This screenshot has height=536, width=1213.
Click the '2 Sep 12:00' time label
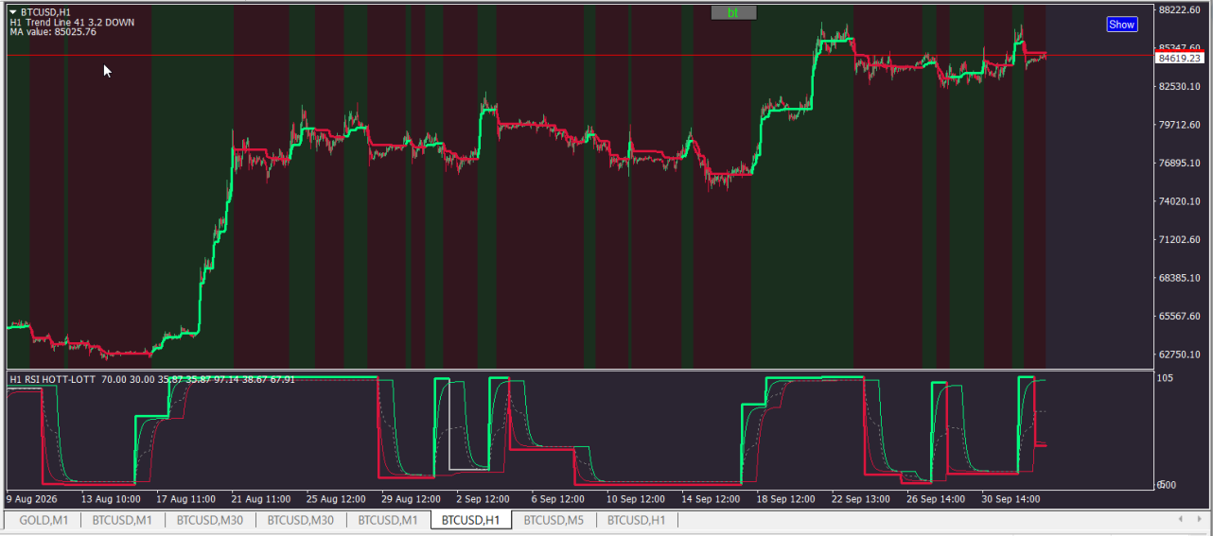click(x=483, y=498)
